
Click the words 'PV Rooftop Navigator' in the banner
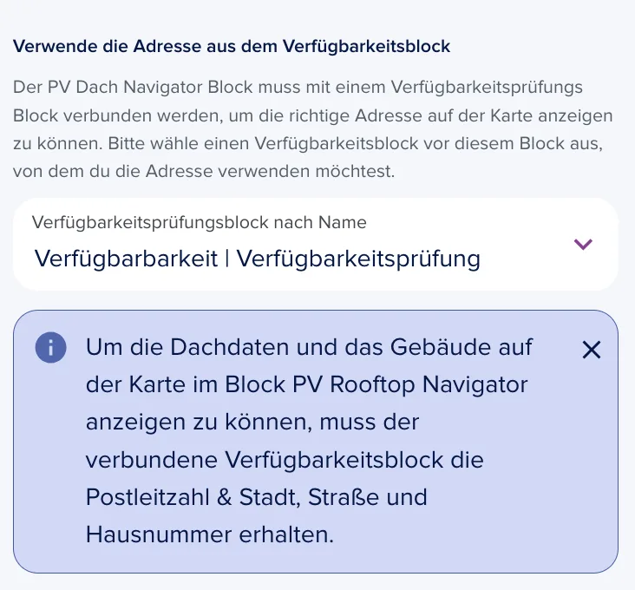click(x=409, y=384)
